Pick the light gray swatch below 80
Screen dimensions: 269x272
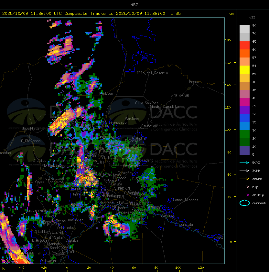tap(244, 29)
